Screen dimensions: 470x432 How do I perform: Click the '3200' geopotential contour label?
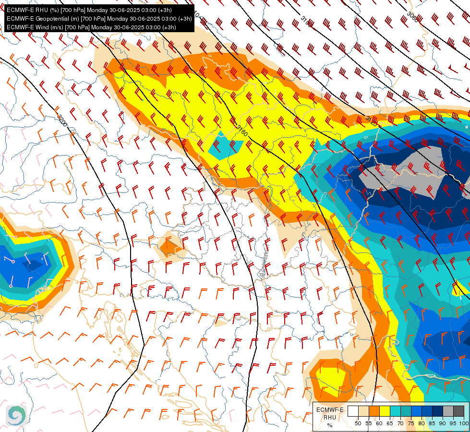pyautogui.click(x=62, y=120)
